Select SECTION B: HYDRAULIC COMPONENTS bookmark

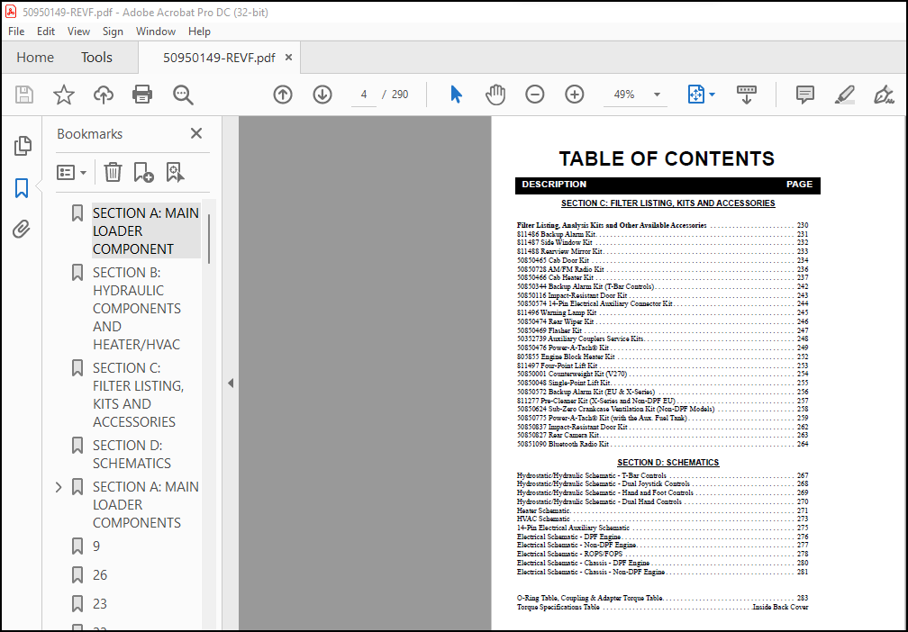(x=137, y=309)
